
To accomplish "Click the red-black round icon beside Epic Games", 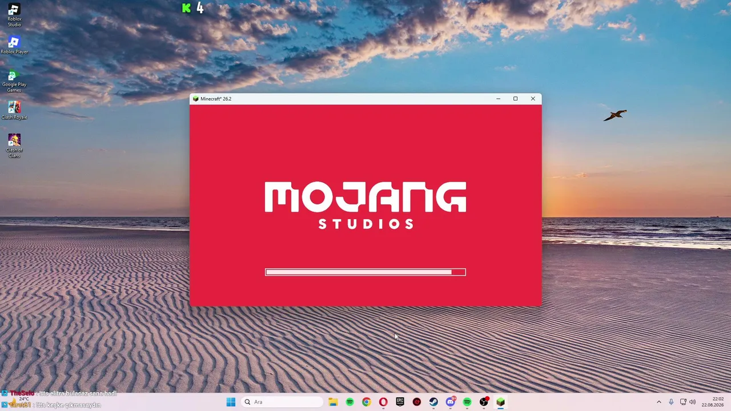I will pyautogui.click(x=417, y=402).
